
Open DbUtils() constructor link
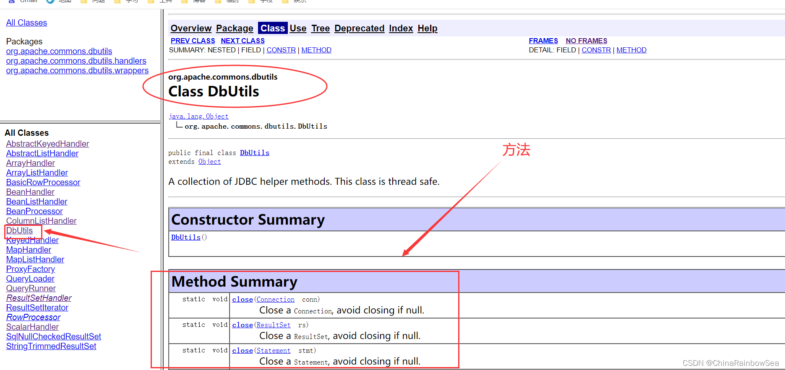[186, 237]
